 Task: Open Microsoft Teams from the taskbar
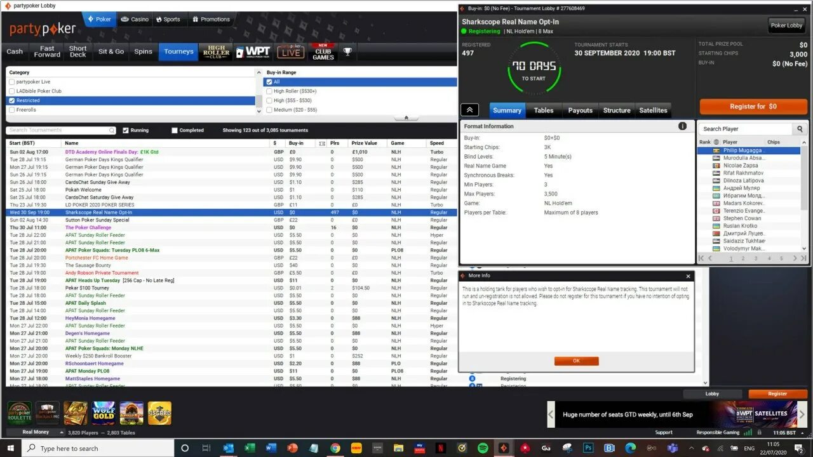[x=673, y=448]
